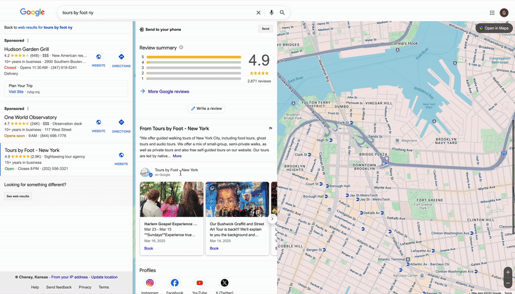515x294 pixels.
Task: Open the More Google reviews link
Action: coord(168,91)
